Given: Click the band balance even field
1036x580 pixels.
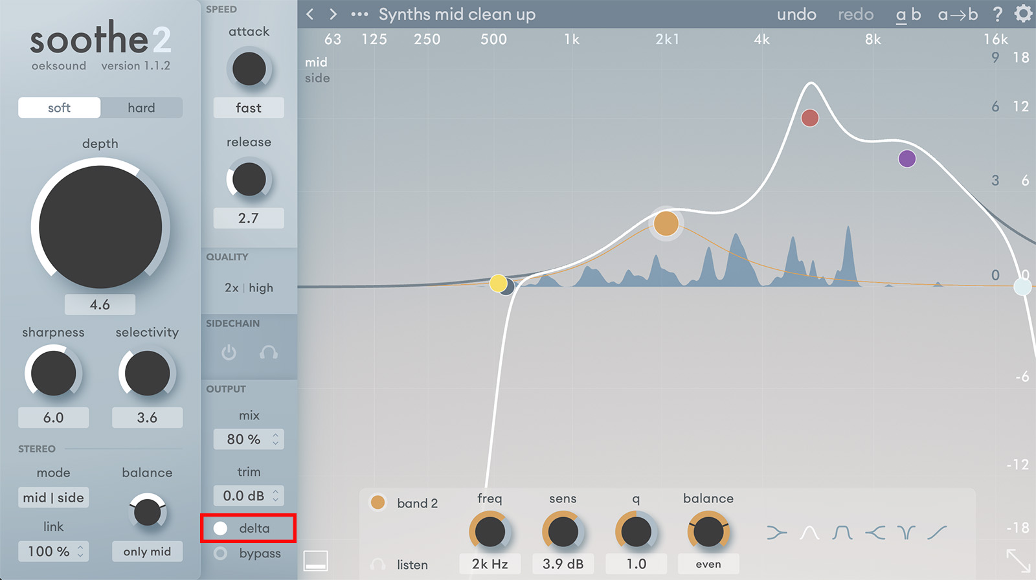Looking at the screenshot, I should tap(708, 564).
